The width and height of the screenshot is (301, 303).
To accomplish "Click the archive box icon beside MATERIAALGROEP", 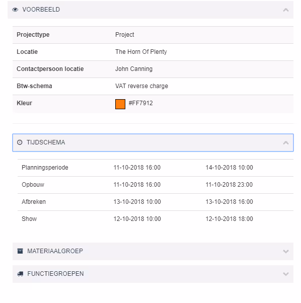I will [x=20, y=251].
